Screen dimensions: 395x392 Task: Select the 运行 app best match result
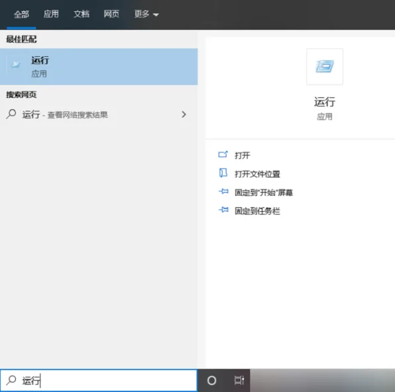pyautogui.click(x=99, y=67)
